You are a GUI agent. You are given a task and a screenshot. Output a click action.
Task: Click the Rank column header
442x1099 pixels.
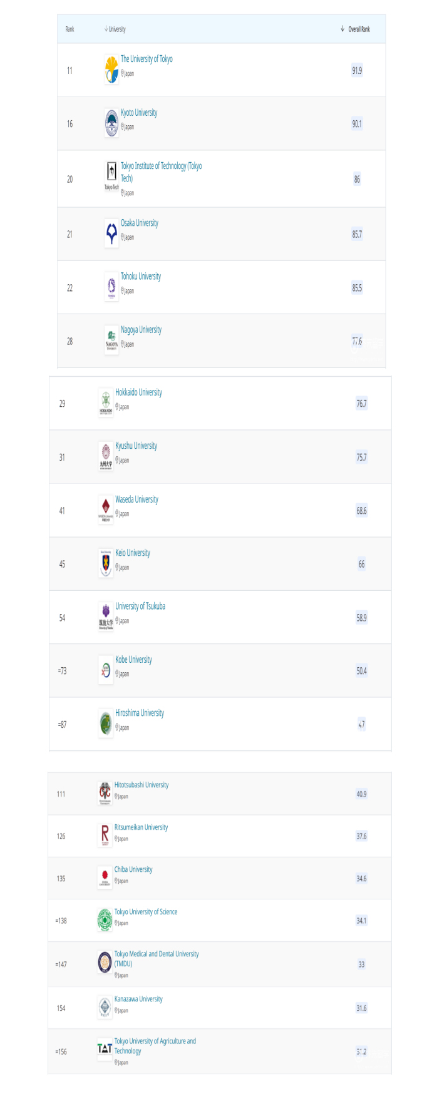(70, 29)
